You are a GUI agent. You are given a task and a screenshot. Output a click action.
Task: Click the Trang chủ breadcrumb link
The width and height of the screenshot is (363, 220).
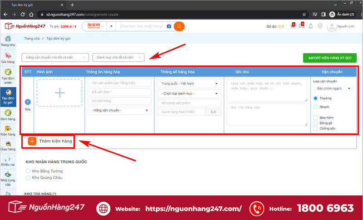coord(32,39)
